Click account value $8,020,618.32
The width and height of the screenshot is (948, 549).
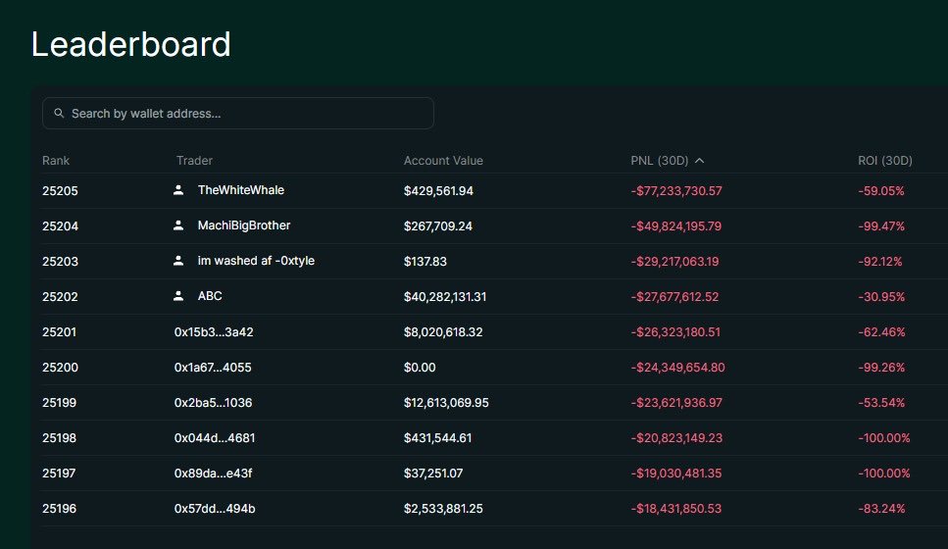click(443, 332)
